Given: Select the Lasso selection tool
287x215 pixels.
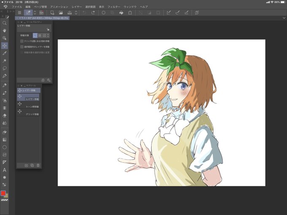Looking at the screenshot, I should 5,68.
